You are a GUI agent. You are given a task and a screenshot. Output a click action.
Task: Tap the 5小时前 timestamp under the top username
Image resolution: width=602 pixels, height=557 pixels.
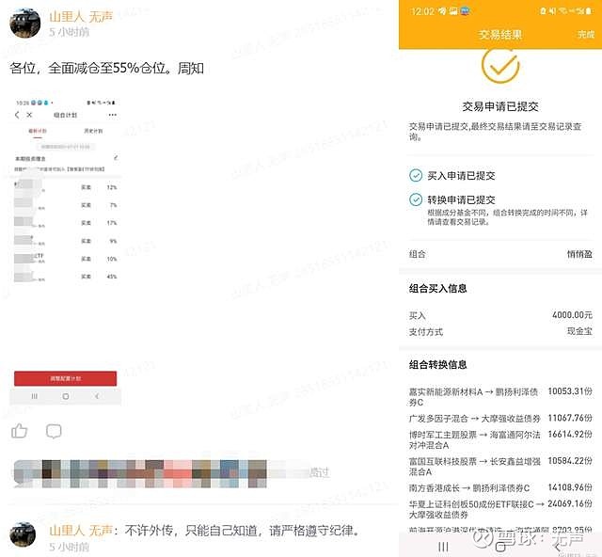pyautogui.click(x=69, y=32)
